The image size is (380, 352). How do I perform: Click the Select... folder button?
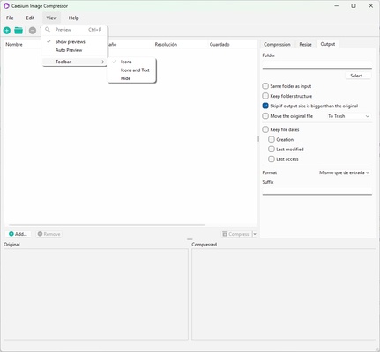(x=358, y=76)
